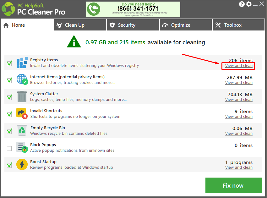
Task: Click the Home house icon
Action: pos(6,25)
